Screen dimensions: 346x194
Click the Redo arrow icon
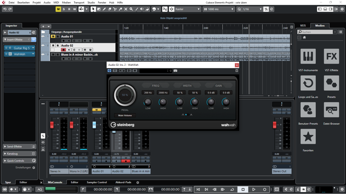pyautogui.click(x=10, y=9)
